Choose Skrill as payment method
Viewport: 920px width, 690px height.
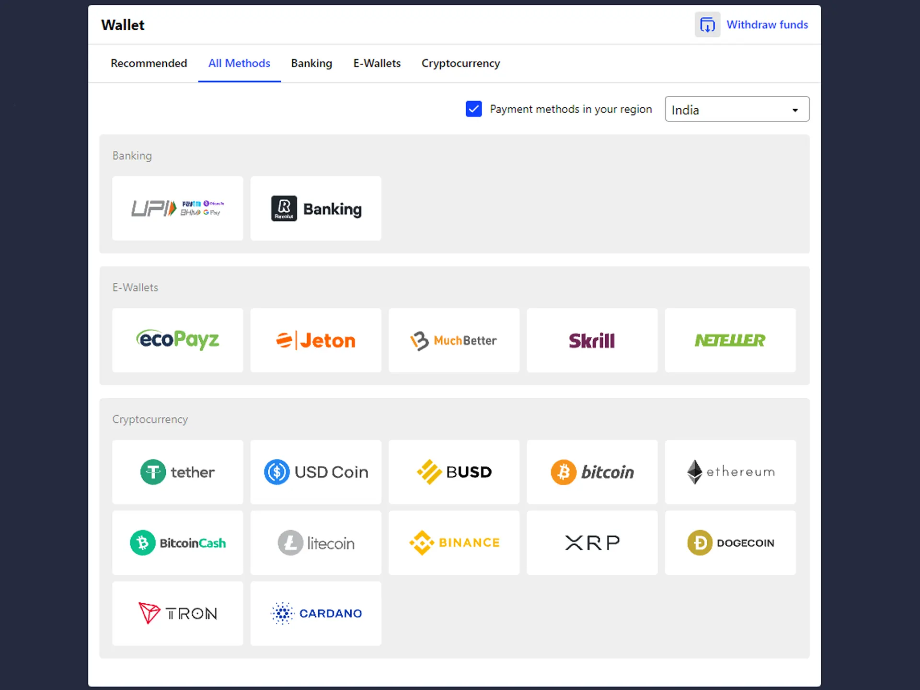click(592, 340)
